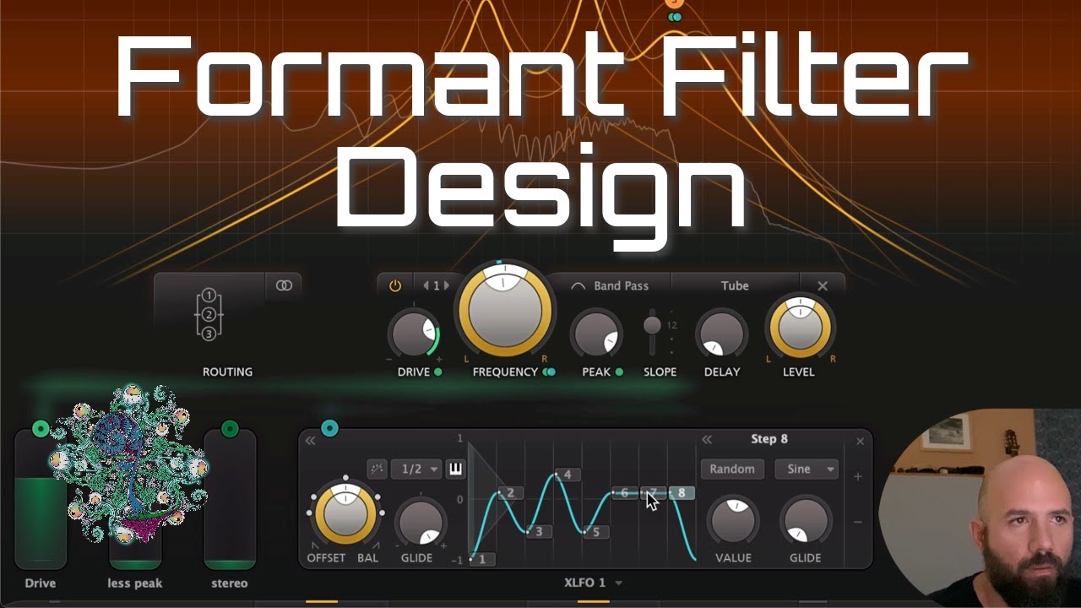Screen dimensions: 1081x608
Task: Click the green modulation dot beside DRIVE
Action: tap(438, 372)
